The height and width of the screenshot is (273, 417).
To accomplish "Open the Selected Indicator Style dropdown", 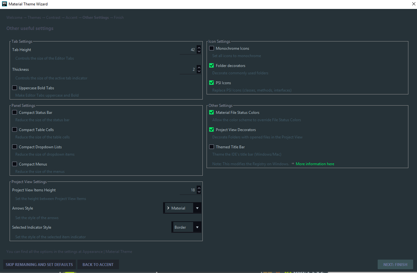I will [x=187, y=227].
